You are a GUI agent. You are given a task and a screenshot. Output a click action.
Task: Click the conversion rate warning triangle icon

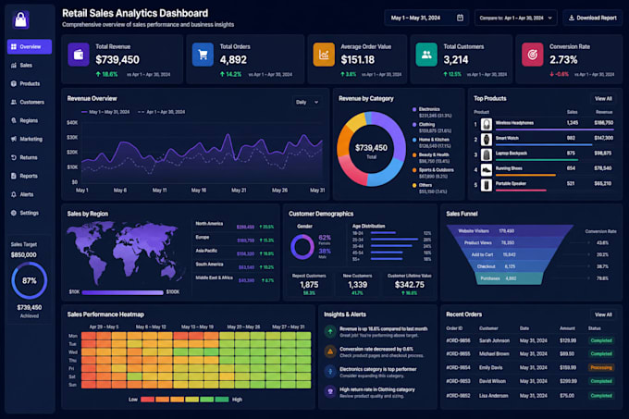330,351
